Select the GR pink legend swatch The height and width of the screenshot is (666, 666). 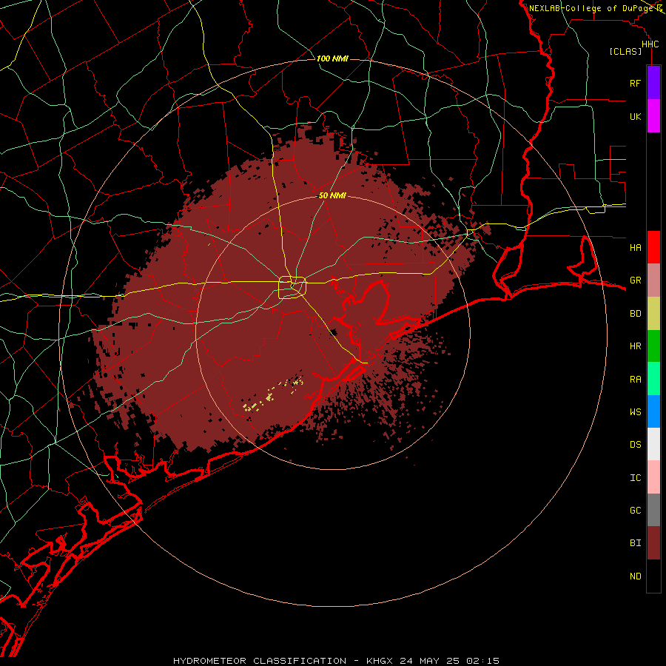(x=653, y=280)
